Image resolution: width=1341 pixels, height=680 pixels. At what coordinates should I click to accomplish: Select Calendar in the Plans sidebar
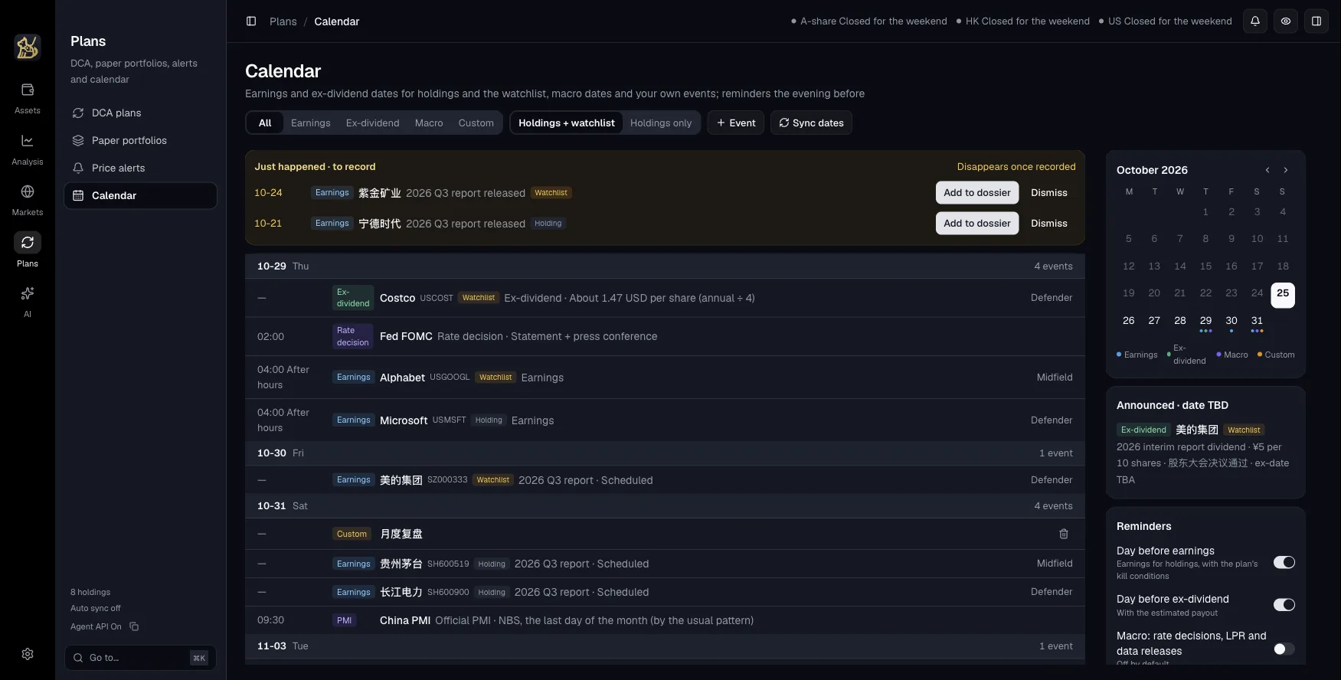[140, 195]
